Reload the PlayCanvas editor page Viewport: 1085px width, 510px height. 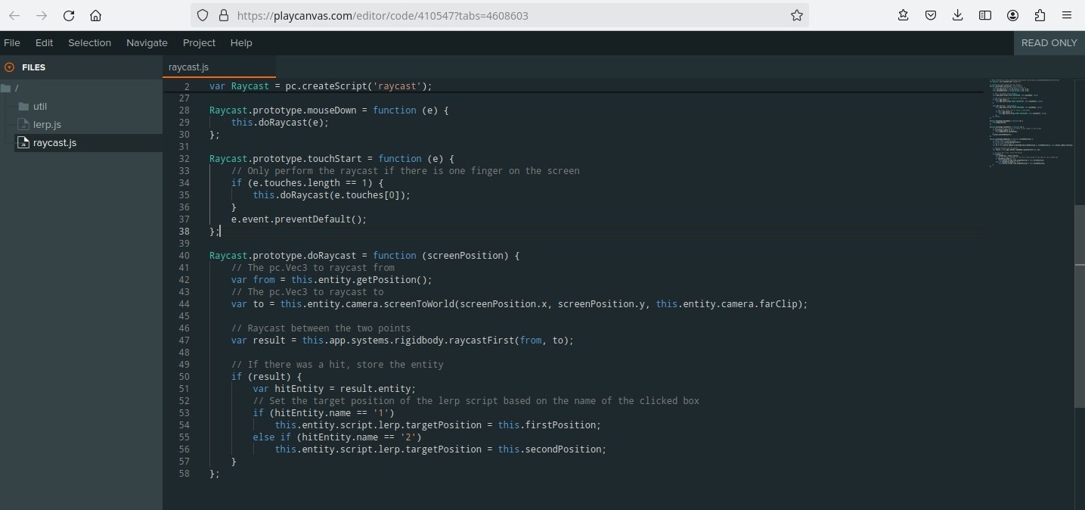click(69, 15)
